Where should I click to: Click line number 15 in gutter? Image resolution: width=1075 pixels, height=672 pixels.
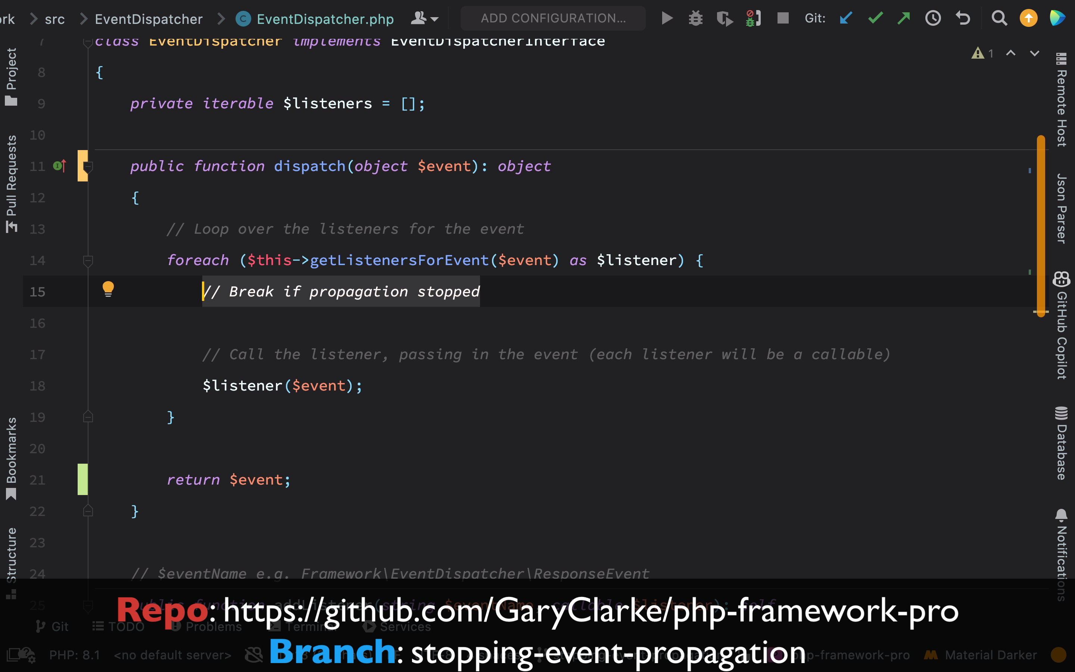tap(37, 292)
